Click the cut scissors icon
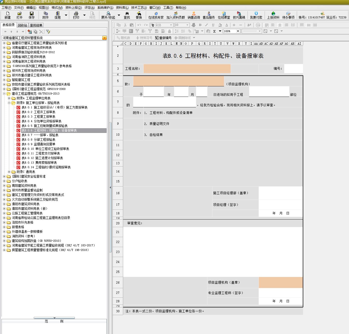The height and width of the screenshot is (334, 349). click(x=125, y=25)
